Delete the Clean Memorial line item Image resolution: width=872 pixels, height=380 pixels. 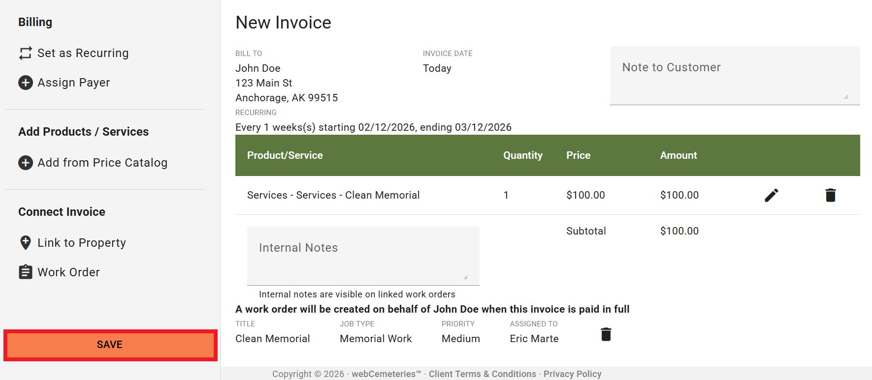pyautogui.click(x=831, y=195)
